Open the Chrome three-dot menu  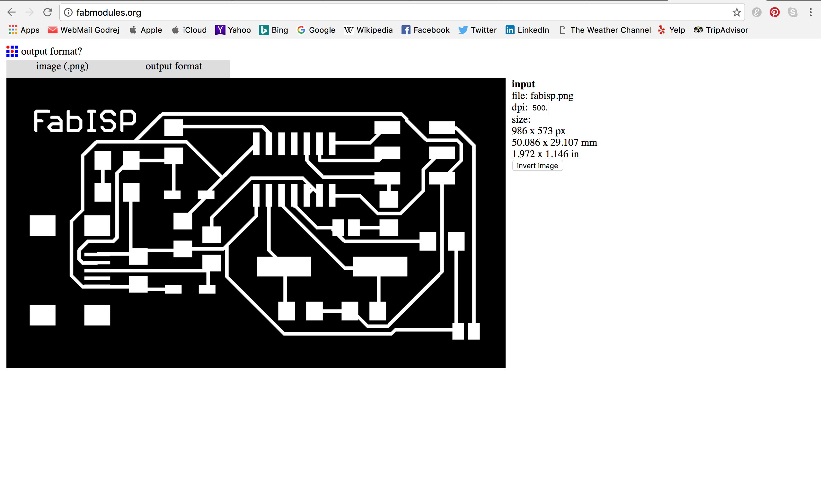(810, 13)
